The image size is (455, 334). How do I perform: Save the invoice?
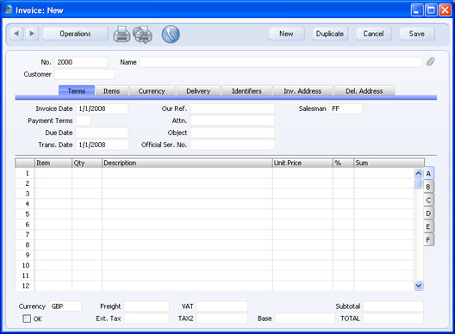pos(417,34)
